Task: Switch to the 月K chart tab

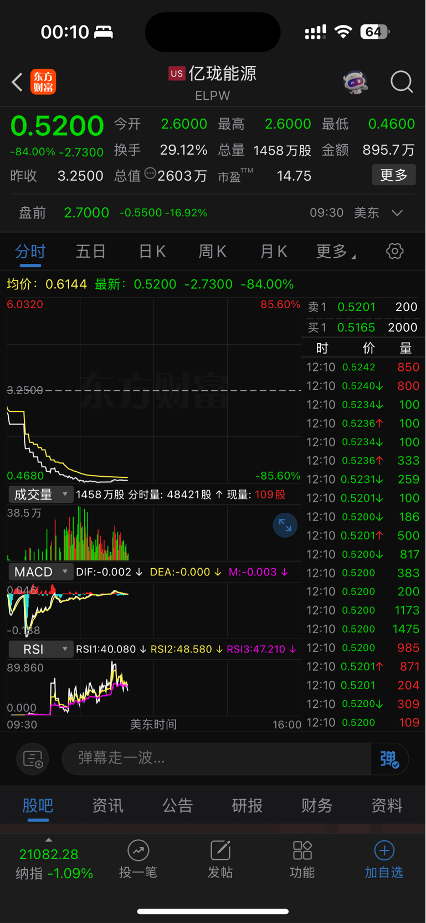Action: pos(274,252)
